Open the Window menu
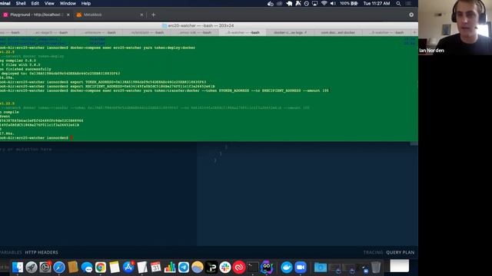 tap(68, 3)
